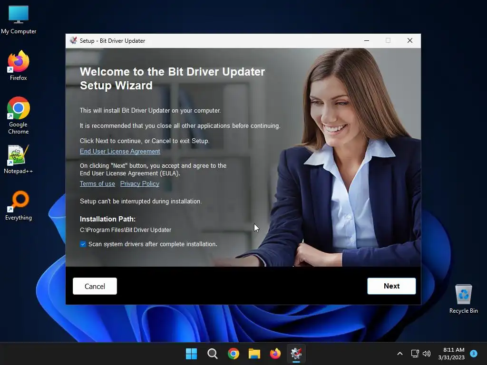
Task: Expand hidden system tray icons chevron
Action: (400, 354)
